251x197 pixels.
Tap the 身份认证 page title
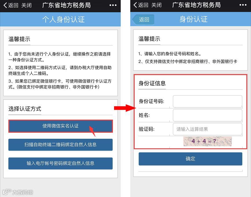[x=193, y=19]
